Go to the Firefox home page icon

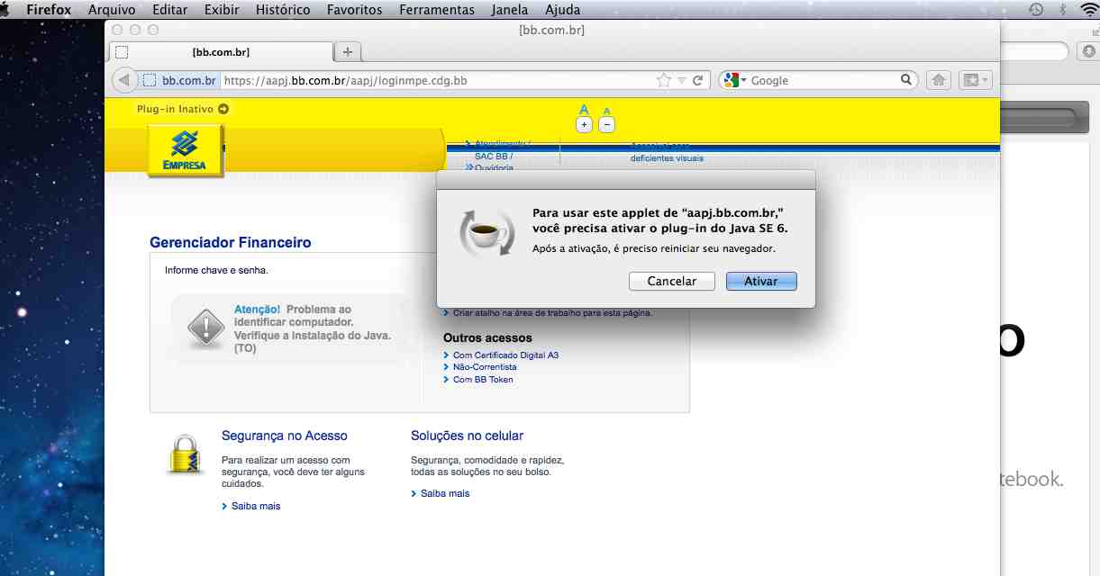[x=938, y=80]
